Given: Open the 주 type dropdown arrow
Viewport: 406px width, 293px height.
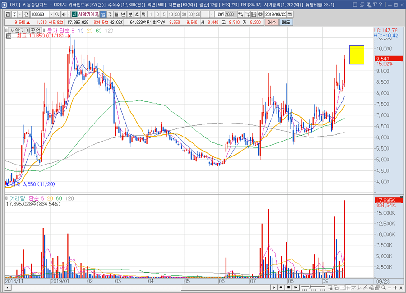Looking at the screenshot, I should point(20,14).
